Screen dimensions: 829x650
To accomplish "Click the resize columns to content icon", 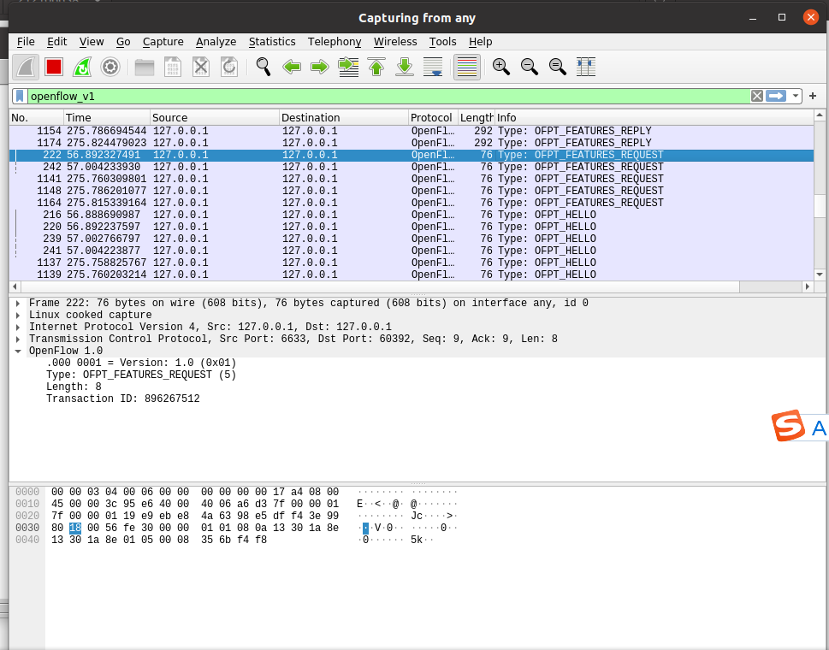I will pos(586,67).
